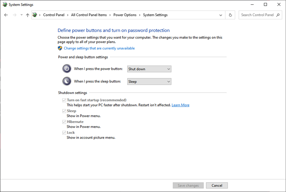This screenshot has height=192, width=286.
Task: Toggle Turn on fast startup checkbox
Action: pos(64,100)
